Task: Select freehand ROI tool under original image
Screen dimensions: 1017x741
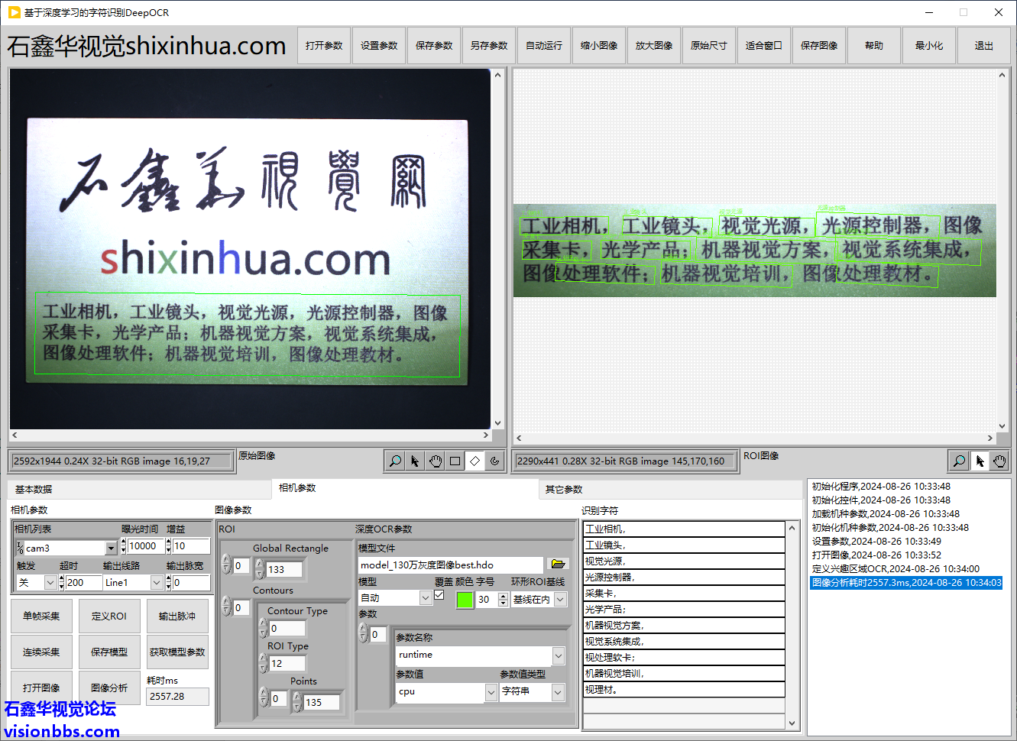Action: (494, 461)
